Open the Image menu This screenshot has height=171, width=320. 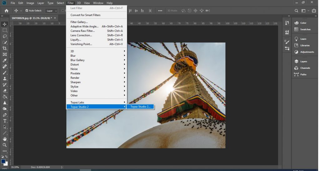coord(30,3)
